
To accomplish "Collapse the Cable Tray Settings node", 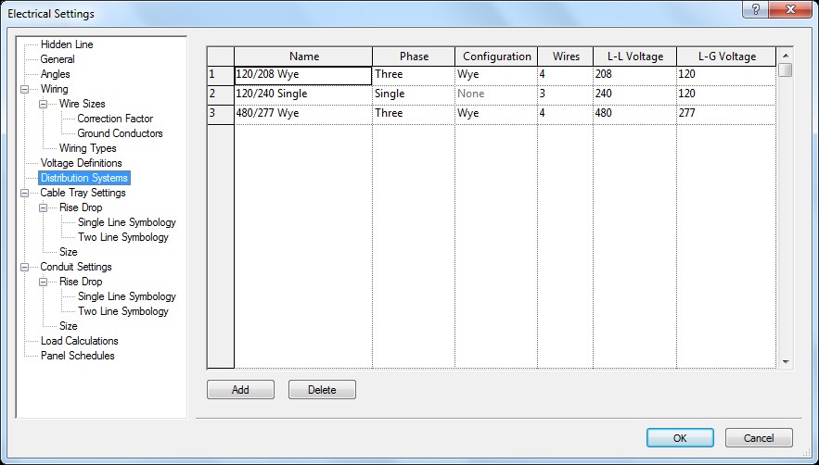I will point(24,193).
